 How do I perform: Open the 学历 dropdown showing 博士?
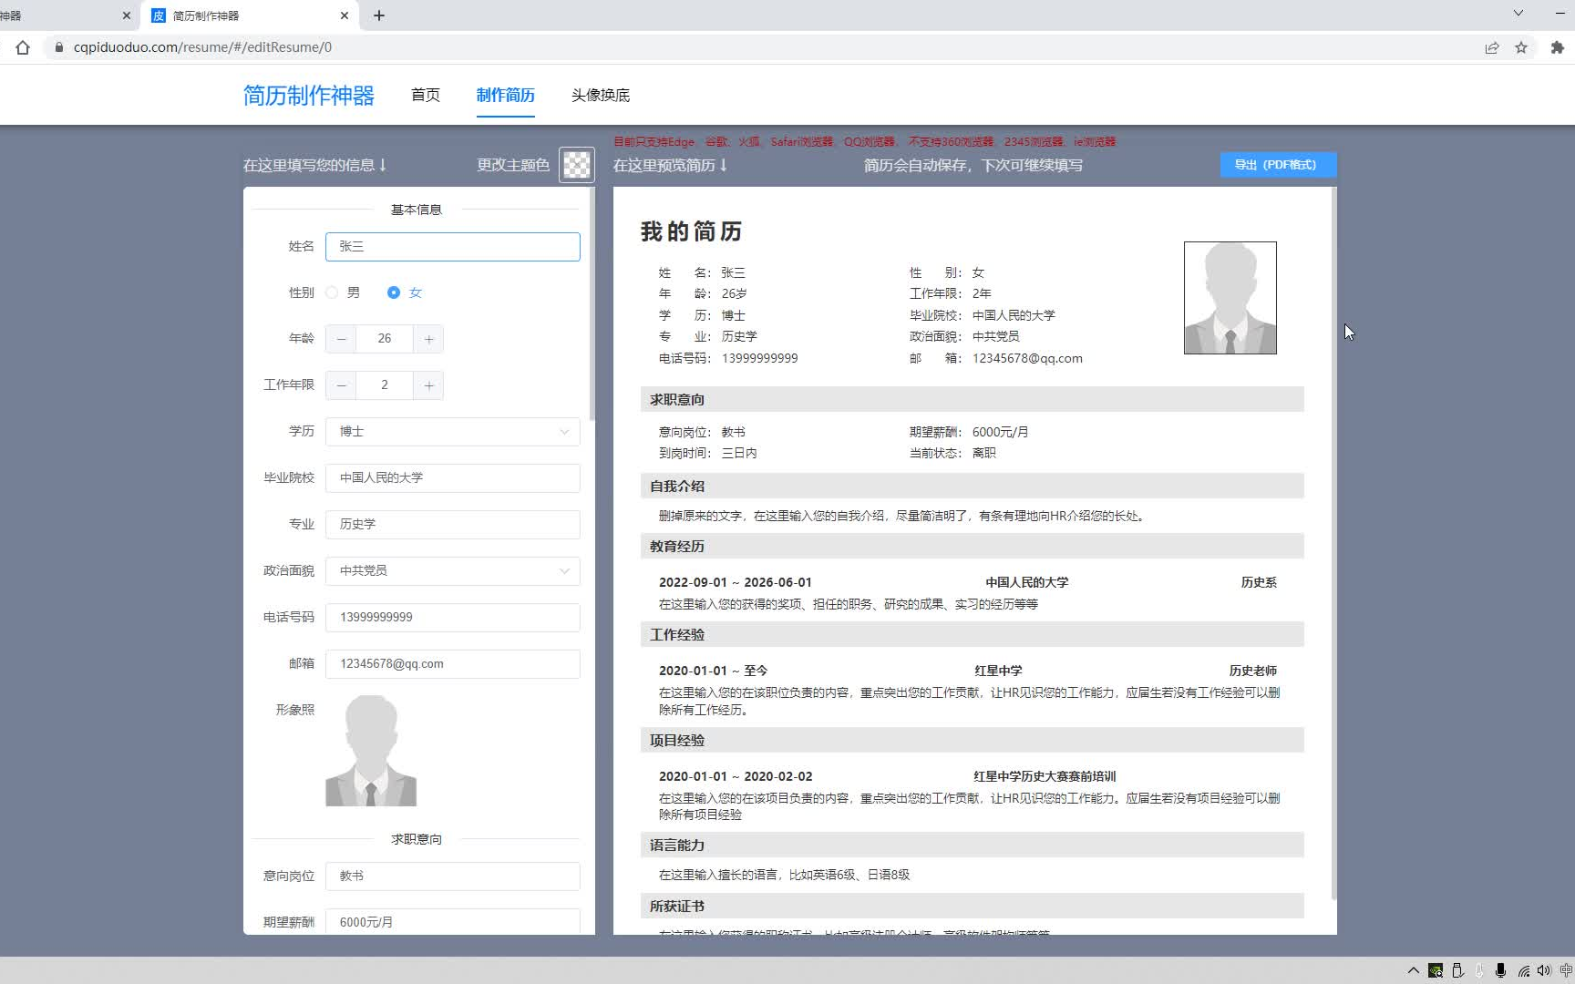click(453, 432)
